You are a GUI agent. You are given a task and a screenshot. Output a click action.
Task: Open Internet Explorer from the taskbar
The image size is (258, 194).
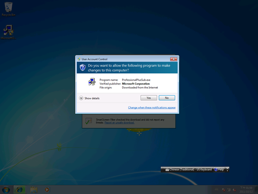click(20, 190)
